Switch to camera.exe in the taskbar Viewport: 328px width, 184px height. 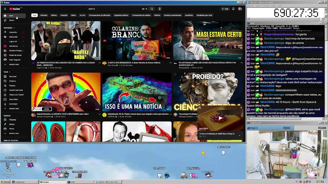click(x=25, y=182)
